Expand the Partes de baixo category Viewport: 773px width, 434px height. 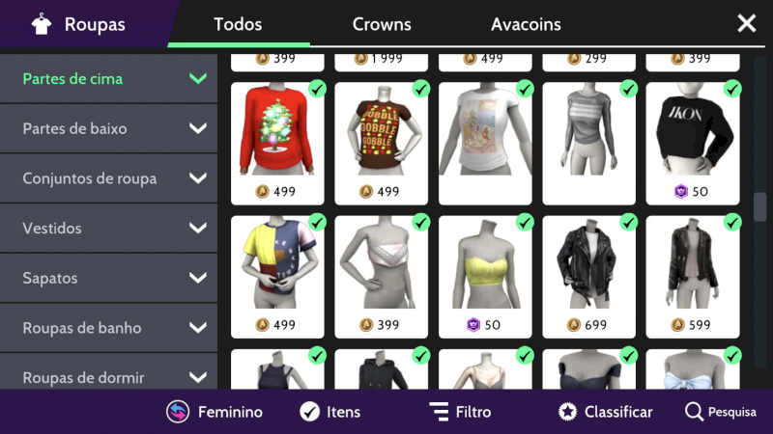coord(108,128)
